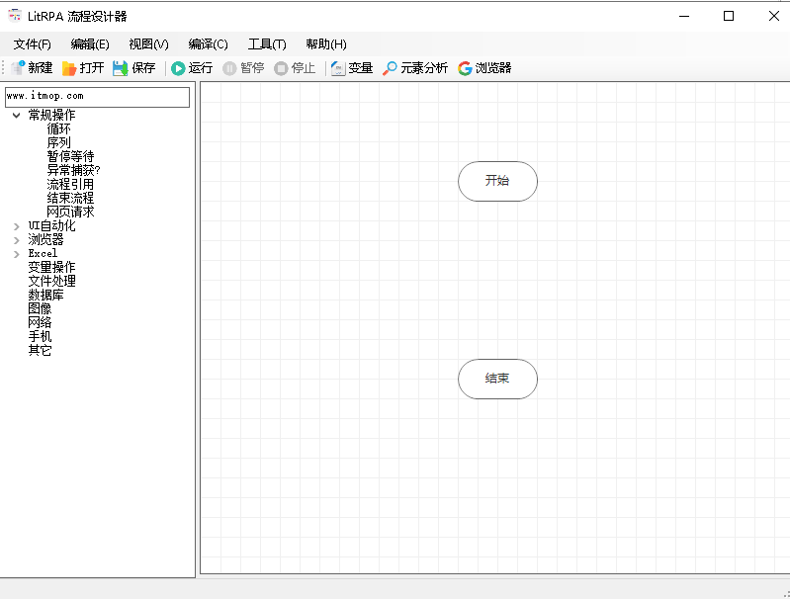
Task: Open 元素分析 element analysis magnifier tool
Action: [390, 68]
